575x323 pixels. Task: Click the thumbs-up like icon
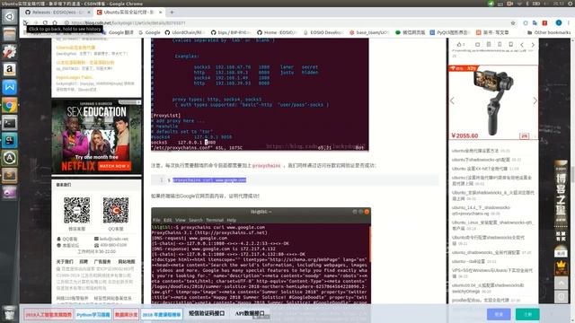coord(459,45)
